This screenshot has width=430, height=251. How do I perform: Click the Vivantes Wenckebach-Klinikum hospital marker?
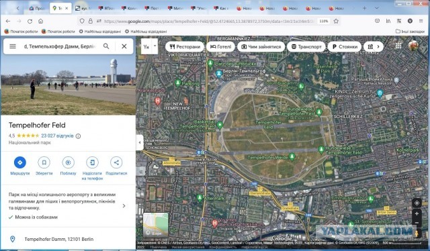(x=215, y=223)
